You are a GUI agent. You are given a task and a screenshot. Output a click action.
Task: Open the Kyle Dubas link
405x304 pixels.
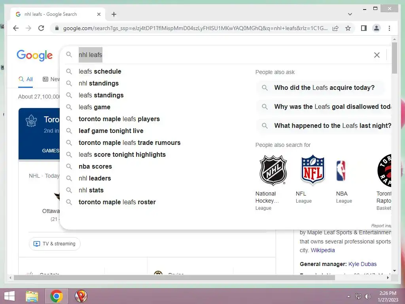362,264
